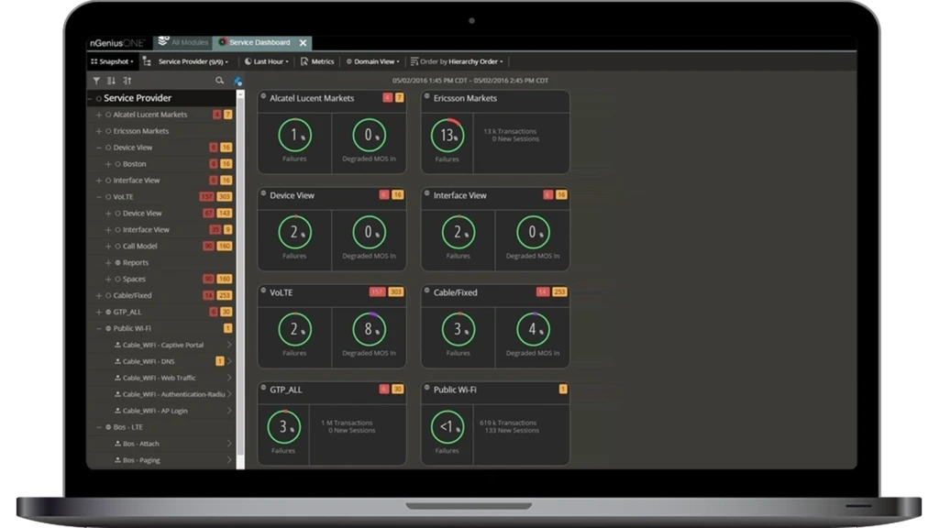Viewport: 939px width, 528px height.
Task: Click the All Modules stack icon
Action: pos(163,42)
